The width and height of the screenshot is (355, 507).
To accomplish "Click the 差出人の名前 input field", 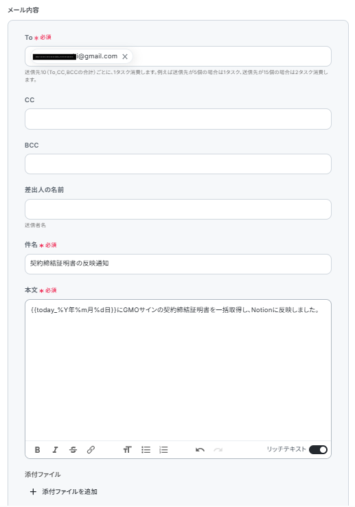I will [x=178, y=209].
